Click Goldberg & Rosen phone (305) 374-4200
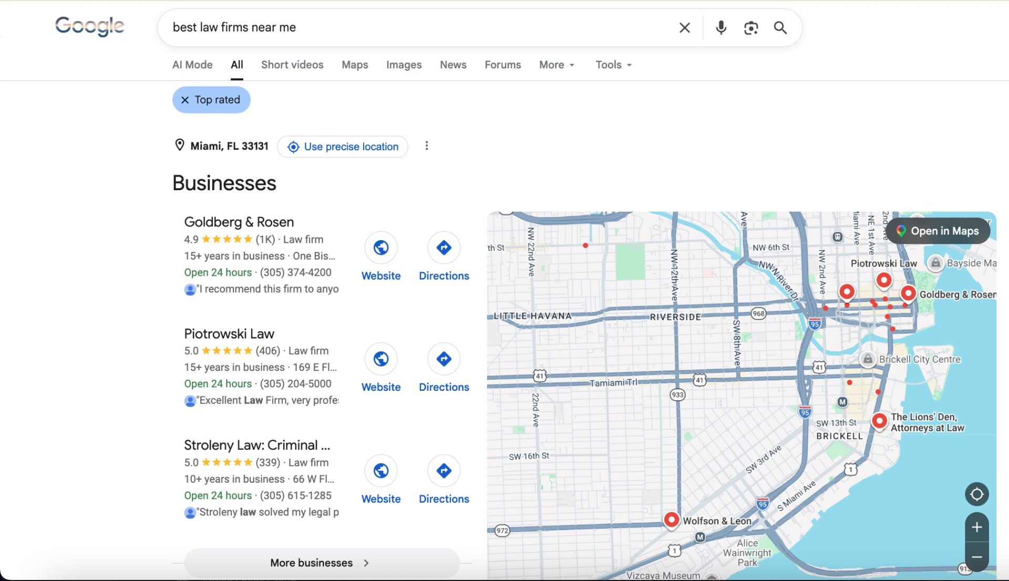 pos(296,272)
